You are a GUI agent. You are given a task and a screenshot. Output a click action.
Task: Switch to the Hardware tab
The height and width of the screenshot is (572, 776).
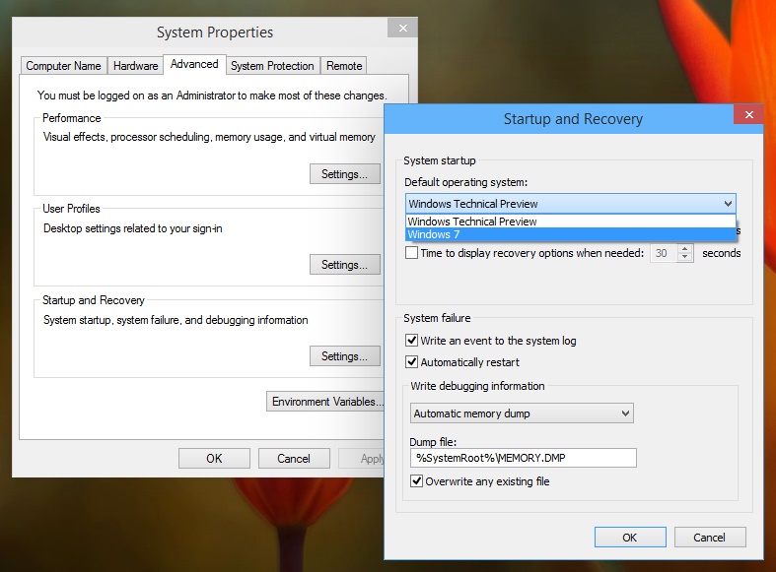(136, 66)
